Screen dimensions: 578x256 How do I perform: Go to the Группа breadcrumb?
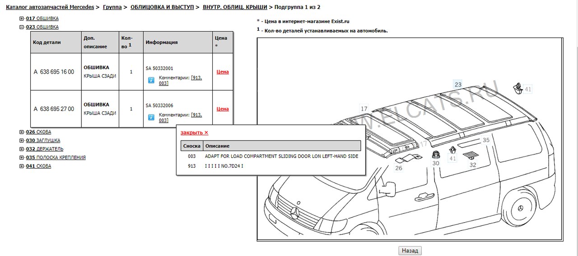click(x=112, y=7)
